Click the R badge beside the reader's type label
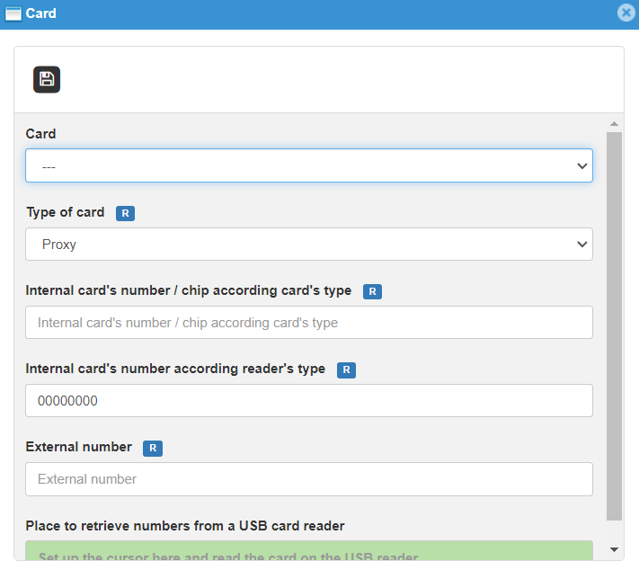 tap(346, 370)
